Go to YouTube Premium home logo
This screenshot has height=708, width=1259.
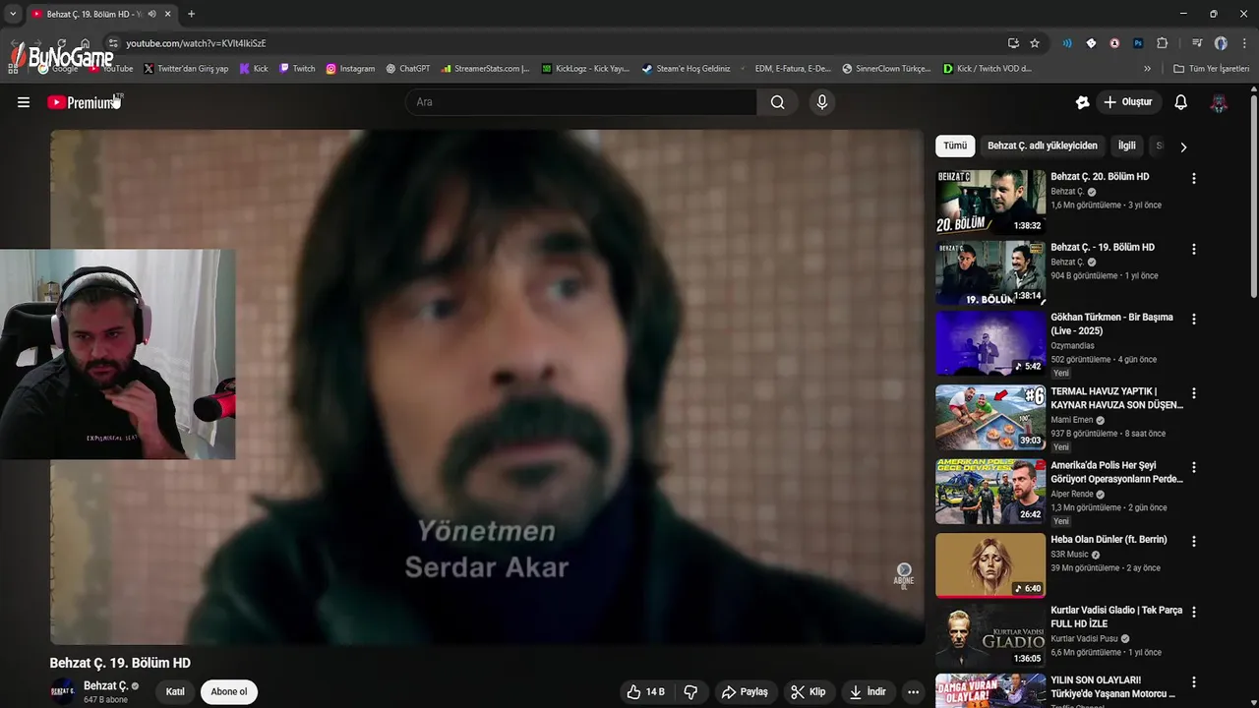(x=84, y=102)
